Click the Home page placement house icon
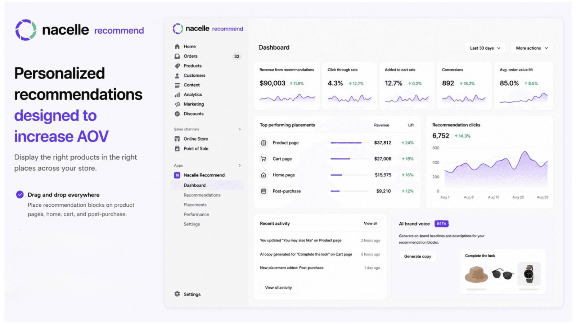576x324 pixels. [x=264, y=175]
